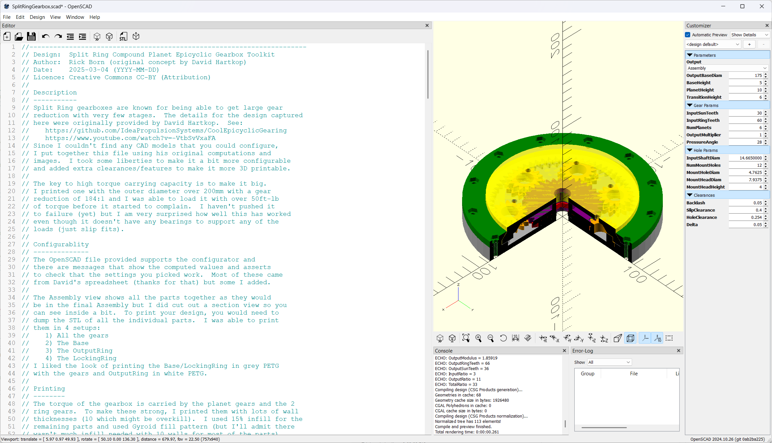The width and height of the screenshot is (772, 443).
Task: Open the View menu
Action: click(x=55, y=17)
